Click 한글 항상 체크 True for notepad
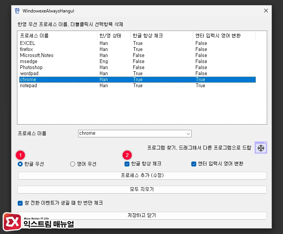 point(138,86)
